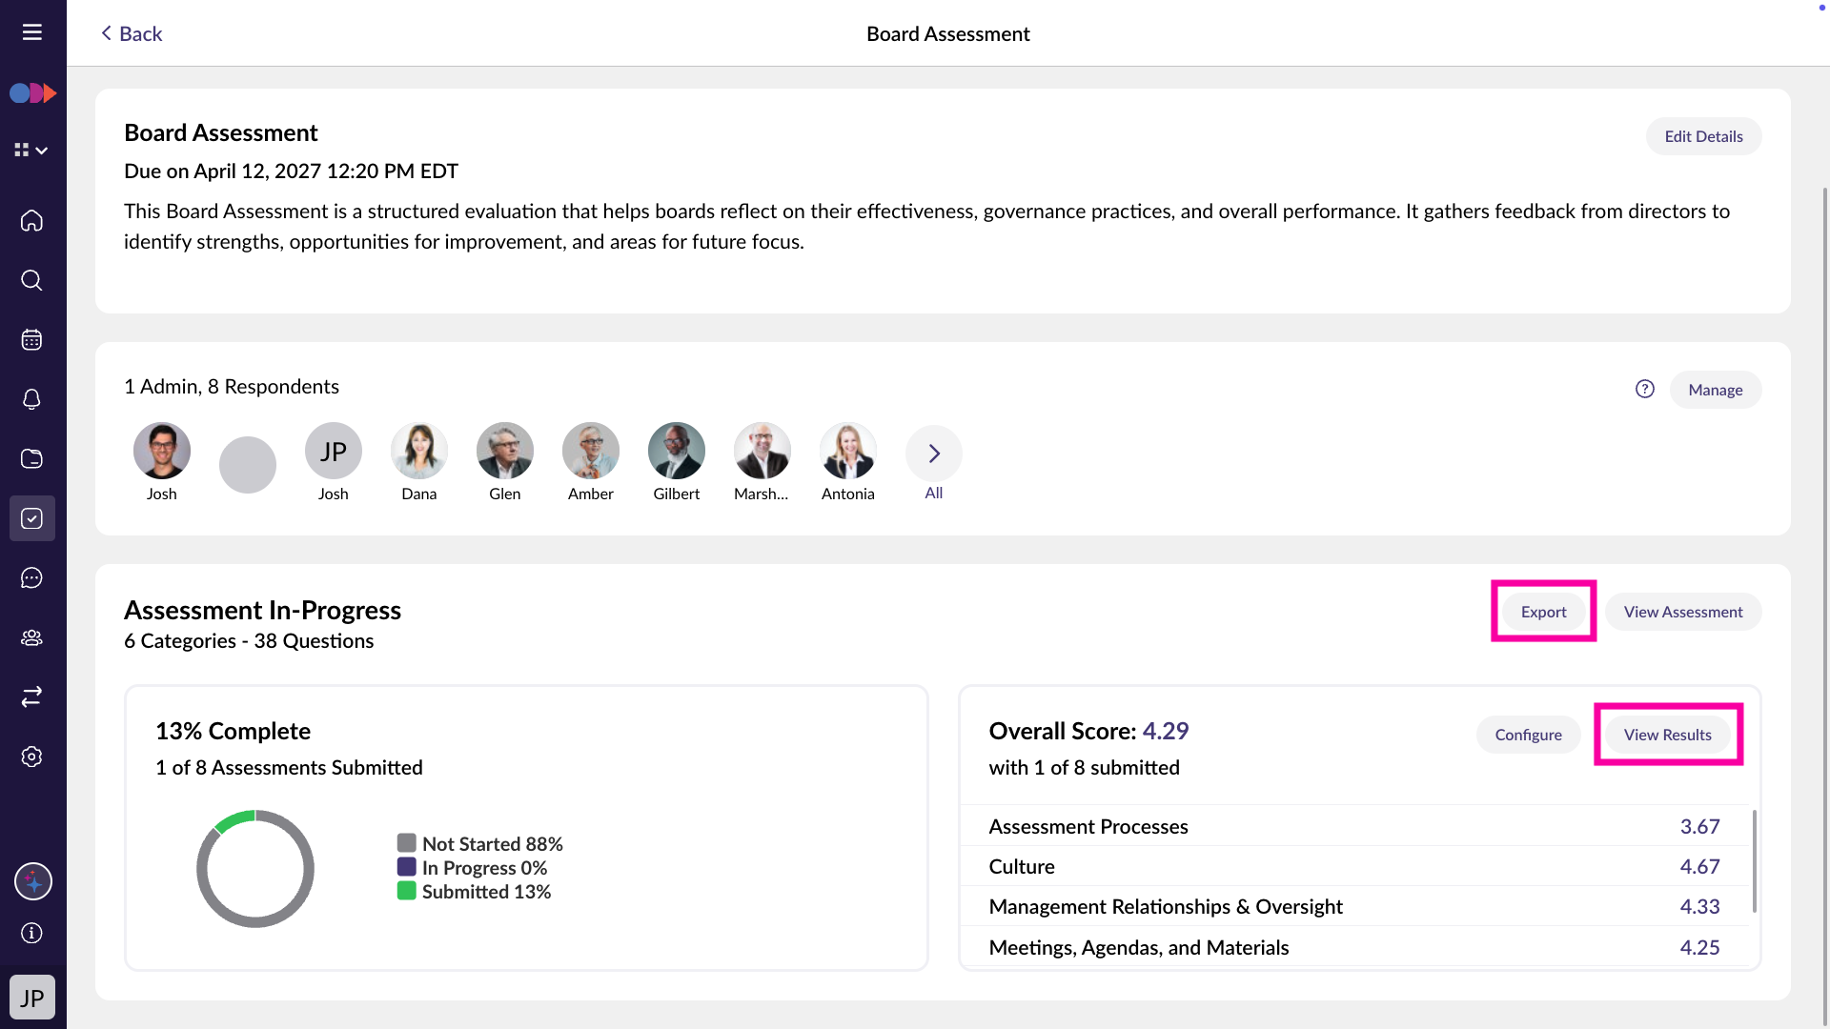
Task: Open the Settings gear icon in sidebar
Action: tap(32, 757)
